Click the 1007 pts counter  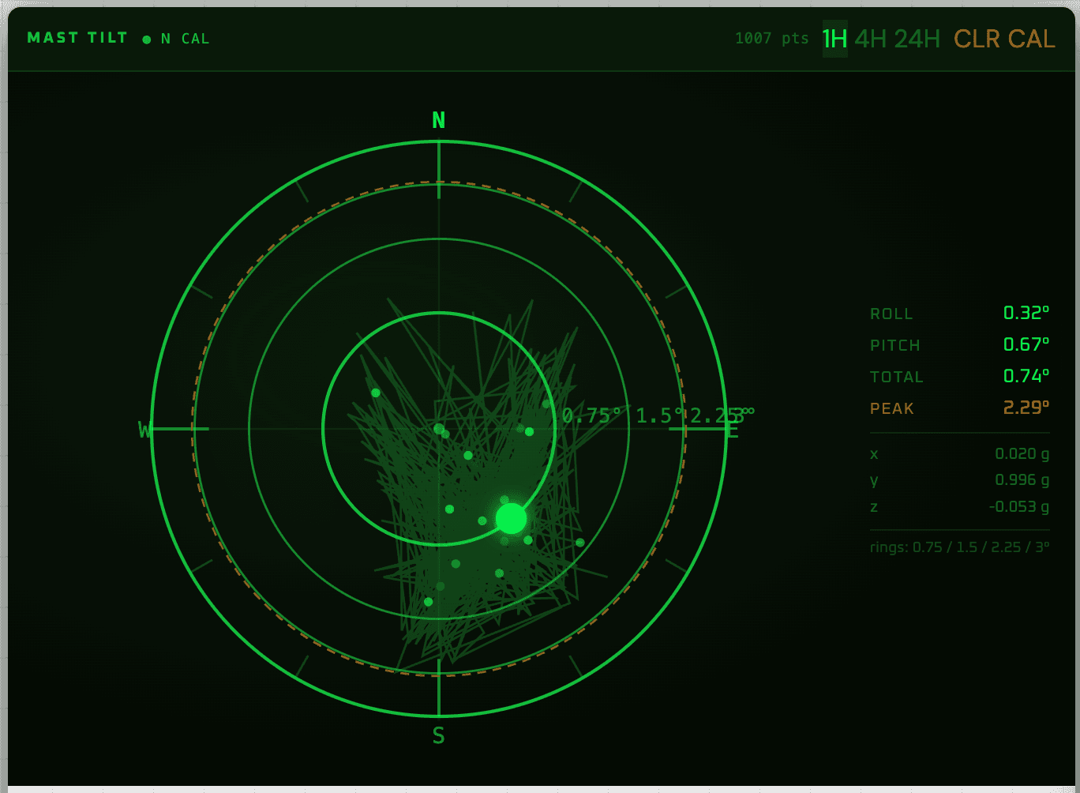[771, 38]
